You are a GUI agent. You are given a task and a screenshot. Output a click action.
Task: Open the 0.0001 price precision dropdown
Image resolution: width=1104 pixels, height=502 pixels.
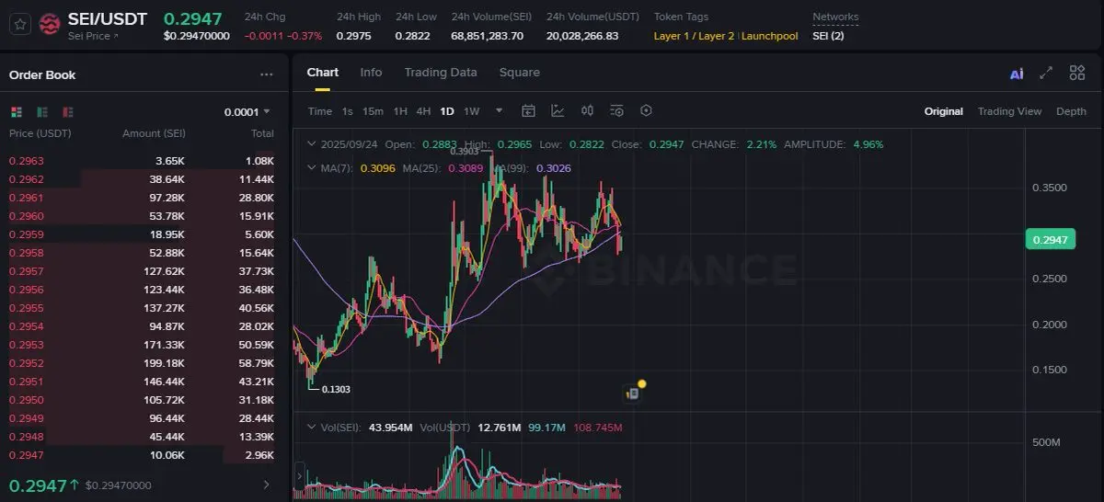click(247, 112)
